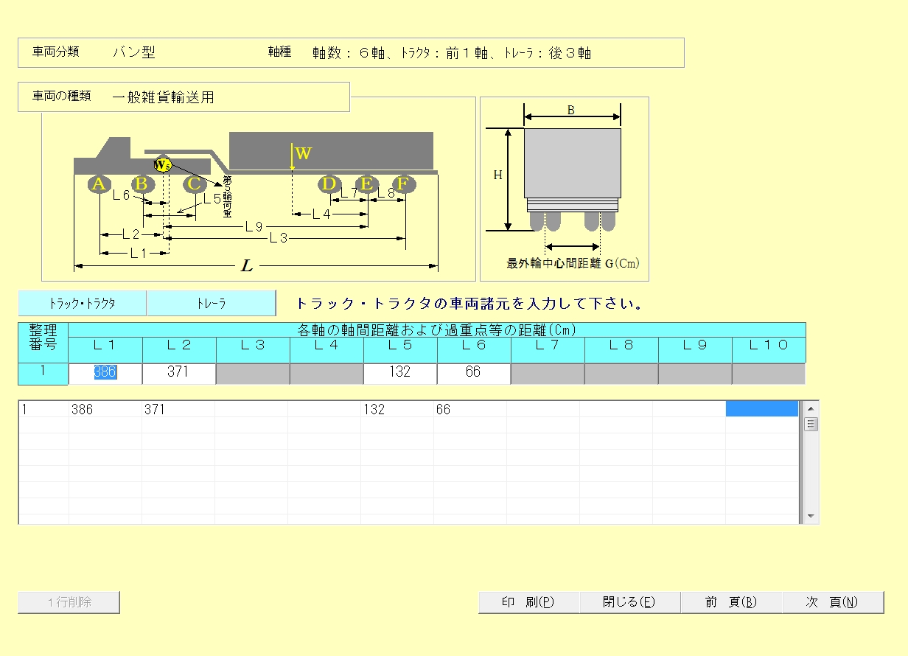The width and height of the screenshot is (908, 656).
Task: Click the L1 column header
Action: [105, 349]
